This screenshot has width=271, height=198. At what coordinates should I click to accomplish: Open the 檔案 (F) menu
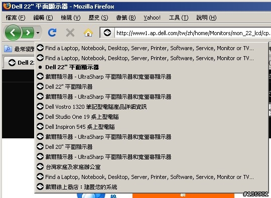click(16, 18)
